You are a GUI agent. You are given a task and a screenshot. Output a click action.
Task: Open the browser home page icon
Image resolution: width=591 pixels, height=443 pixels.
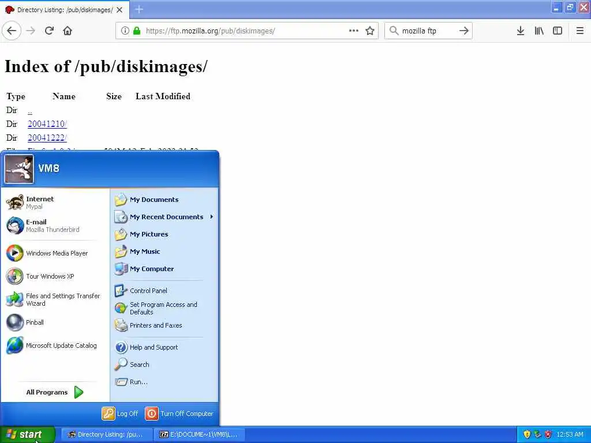(x=68, y=31)
